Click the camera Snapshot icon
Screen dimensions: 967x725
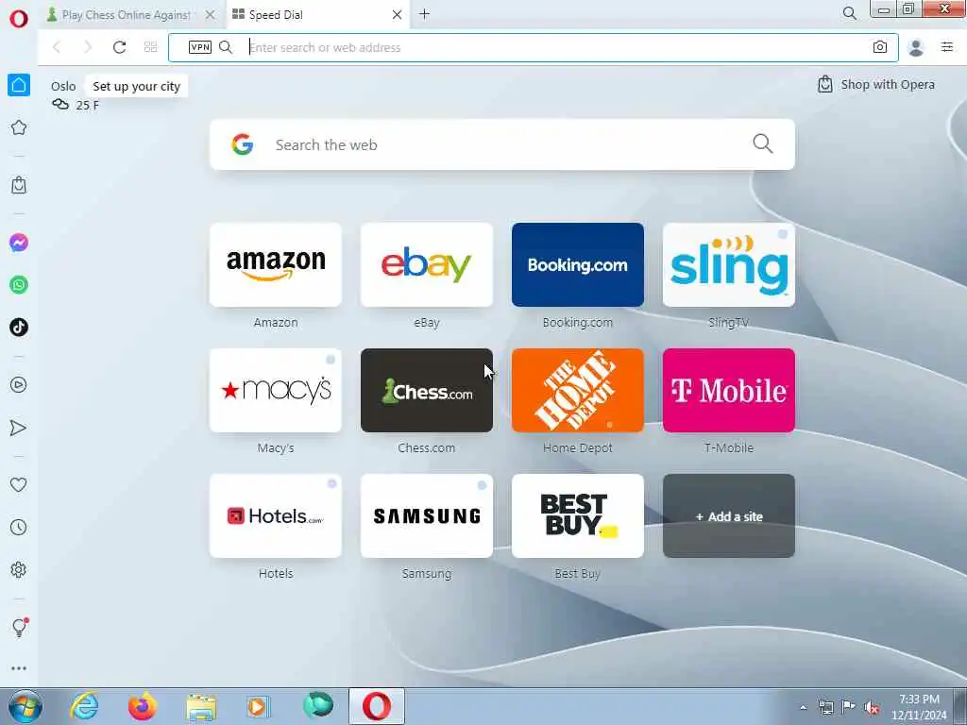[x=880, y=47]
